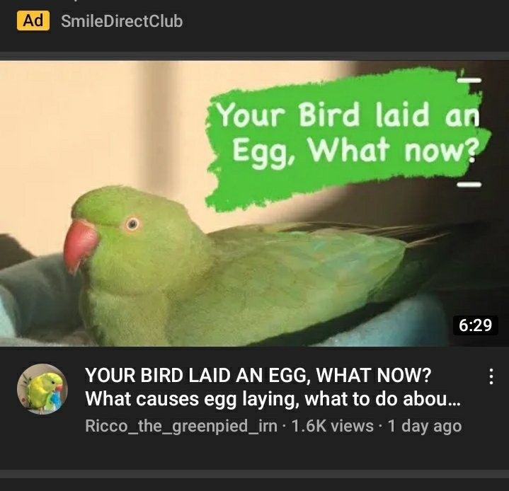This screenshot has width=509, height=491.
Task: Play the green parrot video thumbnail
Action: [255, 204]
